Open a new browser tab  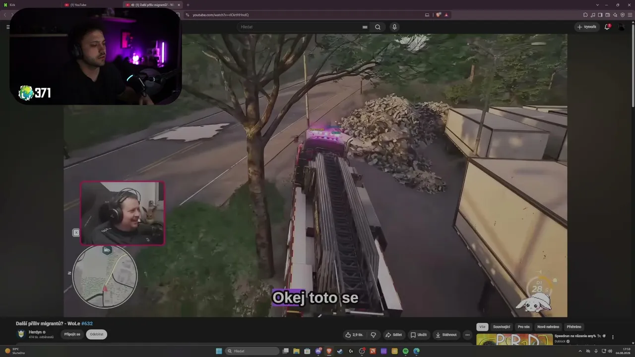[x=188, y=5]
